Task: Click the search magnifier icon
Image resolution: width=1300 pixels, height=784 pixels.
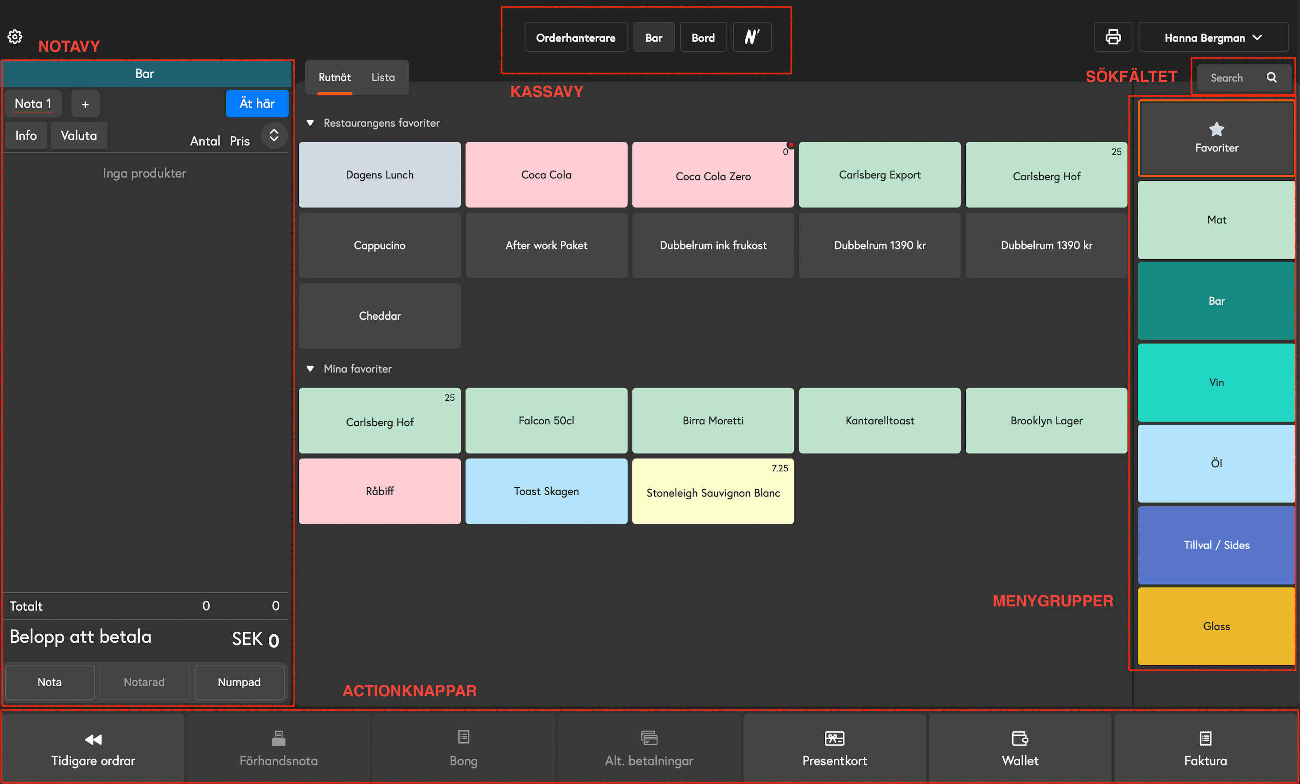Action: tap(1272, 78)
